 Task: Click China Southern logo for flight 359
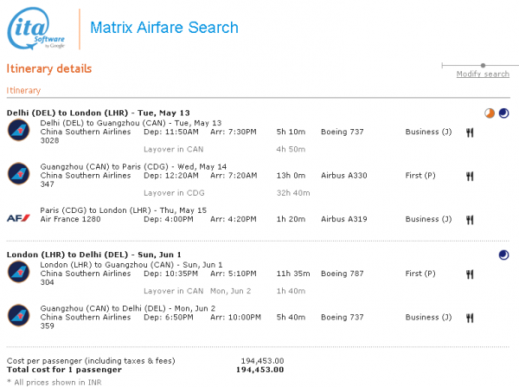tap(19, 316)
